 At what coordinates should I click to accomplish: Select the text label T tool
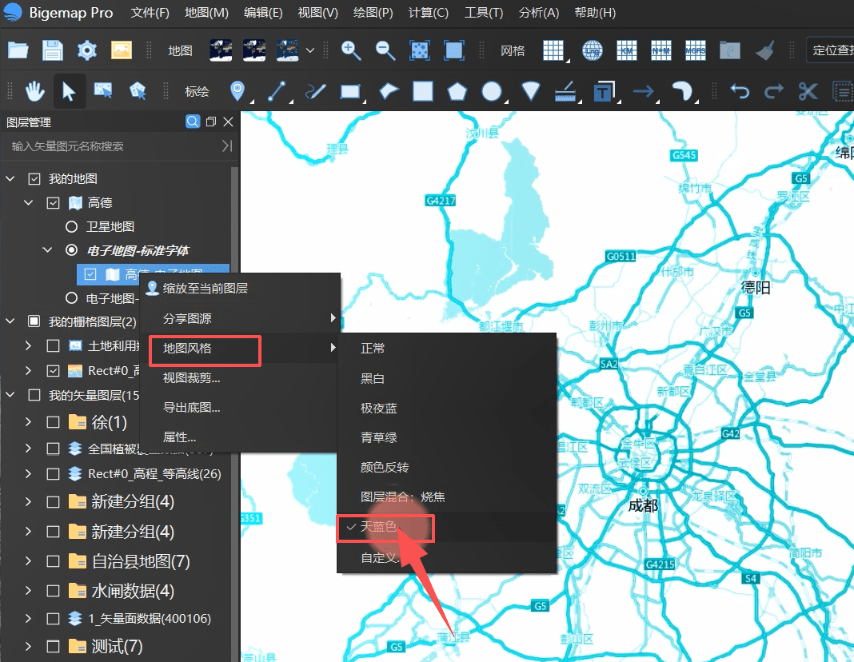pos(603,91)
